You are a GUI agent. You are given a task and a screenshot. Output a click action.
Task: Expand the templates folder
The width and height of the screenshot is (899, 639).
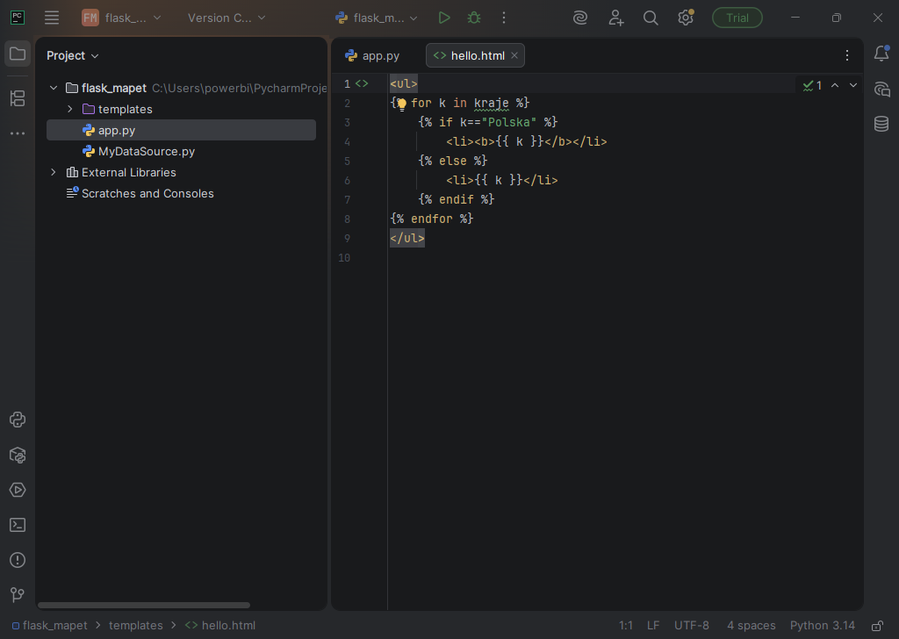coord(70,109)
